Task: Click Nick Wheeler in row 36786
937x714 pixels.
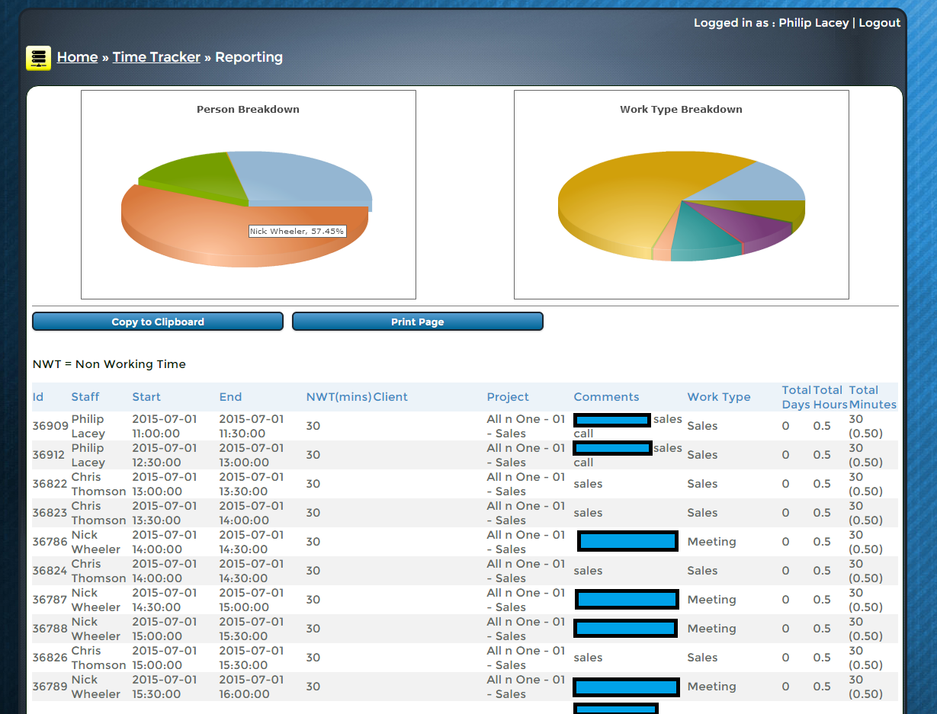Action: pos(96,542)
